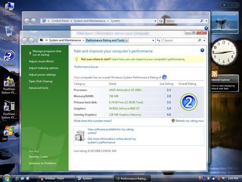This screenshot has width=242, height=182.
Task: Click 'Get more information online' link
Action: [112, 141]
